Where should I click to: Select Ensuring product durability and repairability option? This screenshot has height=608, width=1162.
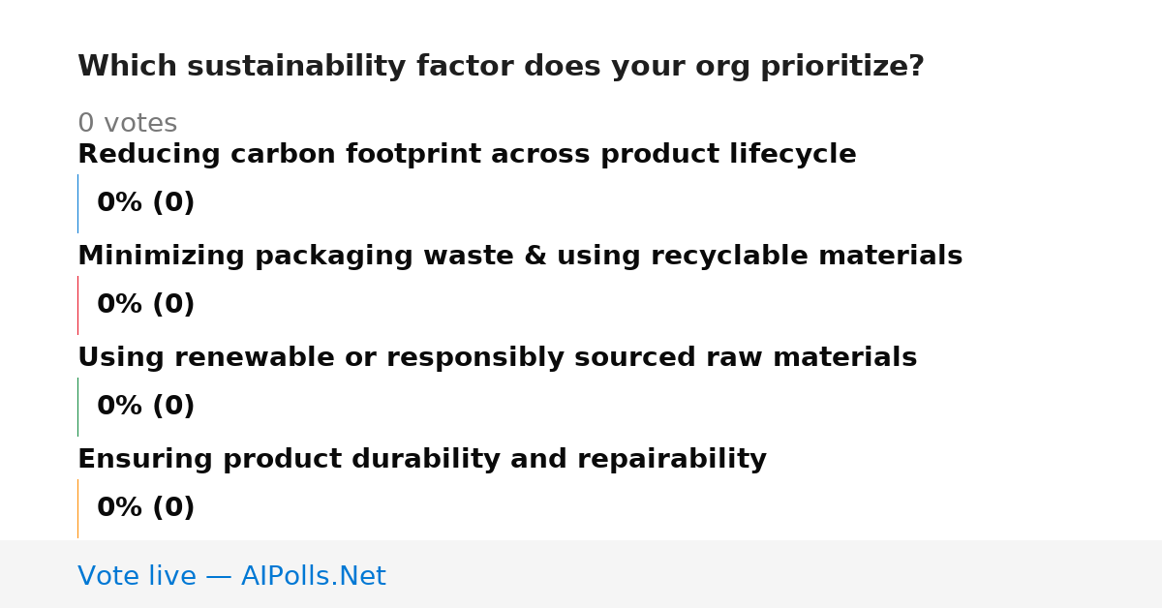pyautogui.click(x=422, y=460)
